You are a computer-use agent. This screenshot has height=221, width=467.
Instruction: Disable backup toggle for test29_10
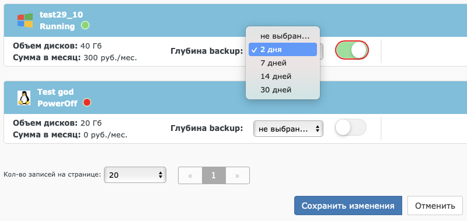(x=352, y=50)
